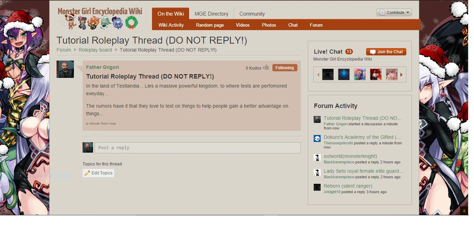Viewport: 474px width, 252px height.
Task: Visit Blackharemprince's profile under Lady Seto thread
Action: [339, 177]
